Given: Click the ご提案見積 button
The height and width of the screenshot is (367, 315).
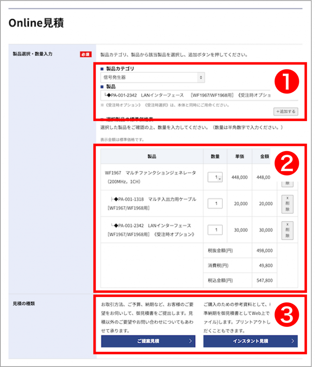Looking at the screenshot, I should click(x=148, y=341).
